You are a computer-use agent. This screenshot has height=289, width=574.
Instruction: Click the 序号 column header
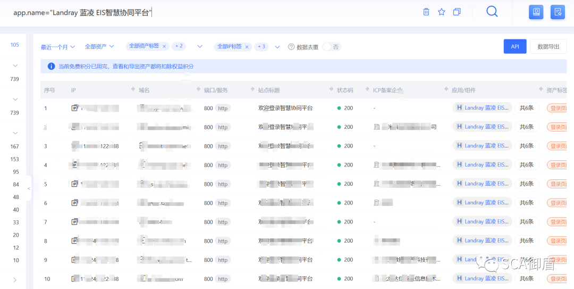49,90
